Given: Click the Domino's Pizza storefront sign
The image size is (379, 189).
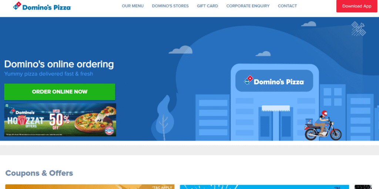Looking at the screenshot, I should (x=274, y=81).
